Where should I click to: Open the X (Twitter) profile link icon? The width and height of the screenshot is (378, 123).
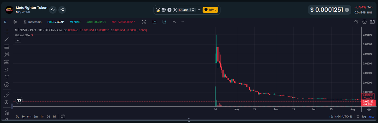[x=175, y=10]
